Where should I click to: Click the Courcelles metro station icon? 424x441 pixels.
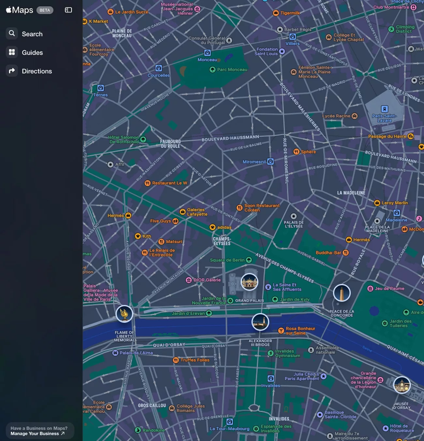point(159,68)
